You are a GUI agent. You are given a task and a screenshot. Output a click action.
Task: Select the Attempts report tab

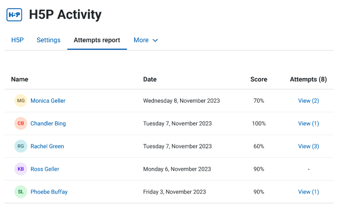pyautogui.click(x=97, y=40)
